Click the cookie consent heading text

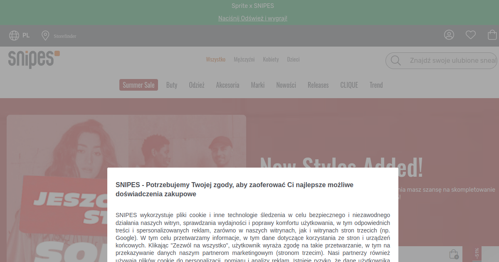click(235, 189)
